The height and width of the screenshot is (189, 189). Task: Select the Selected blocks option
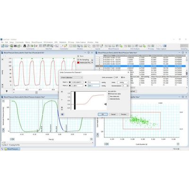(109, 99)
